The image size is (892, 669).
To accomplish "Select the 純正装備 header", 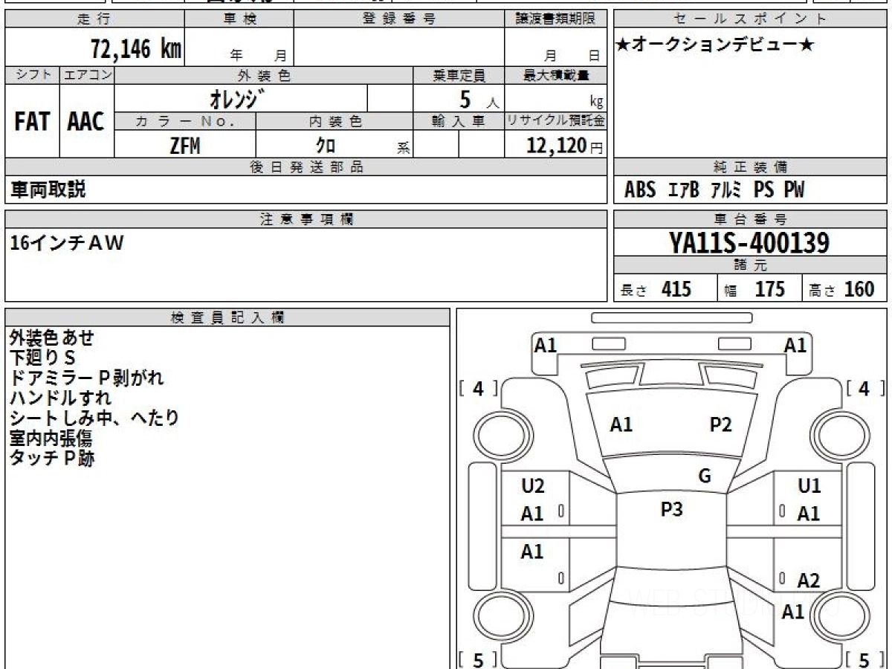I will click(751, 167).
